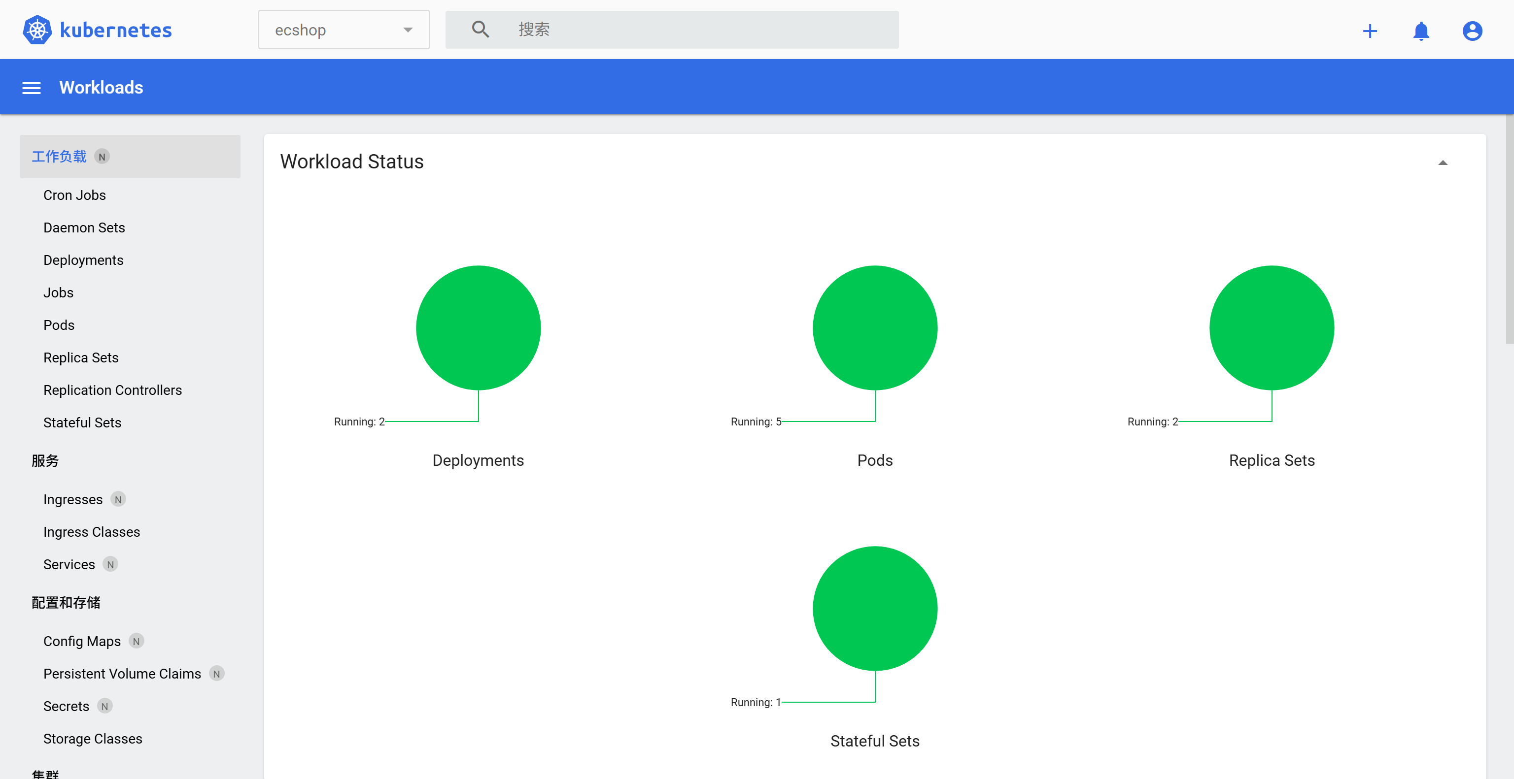Click 'Running: 2' label under Replica Sets

pyautogui.click(x=1153, y=422)
